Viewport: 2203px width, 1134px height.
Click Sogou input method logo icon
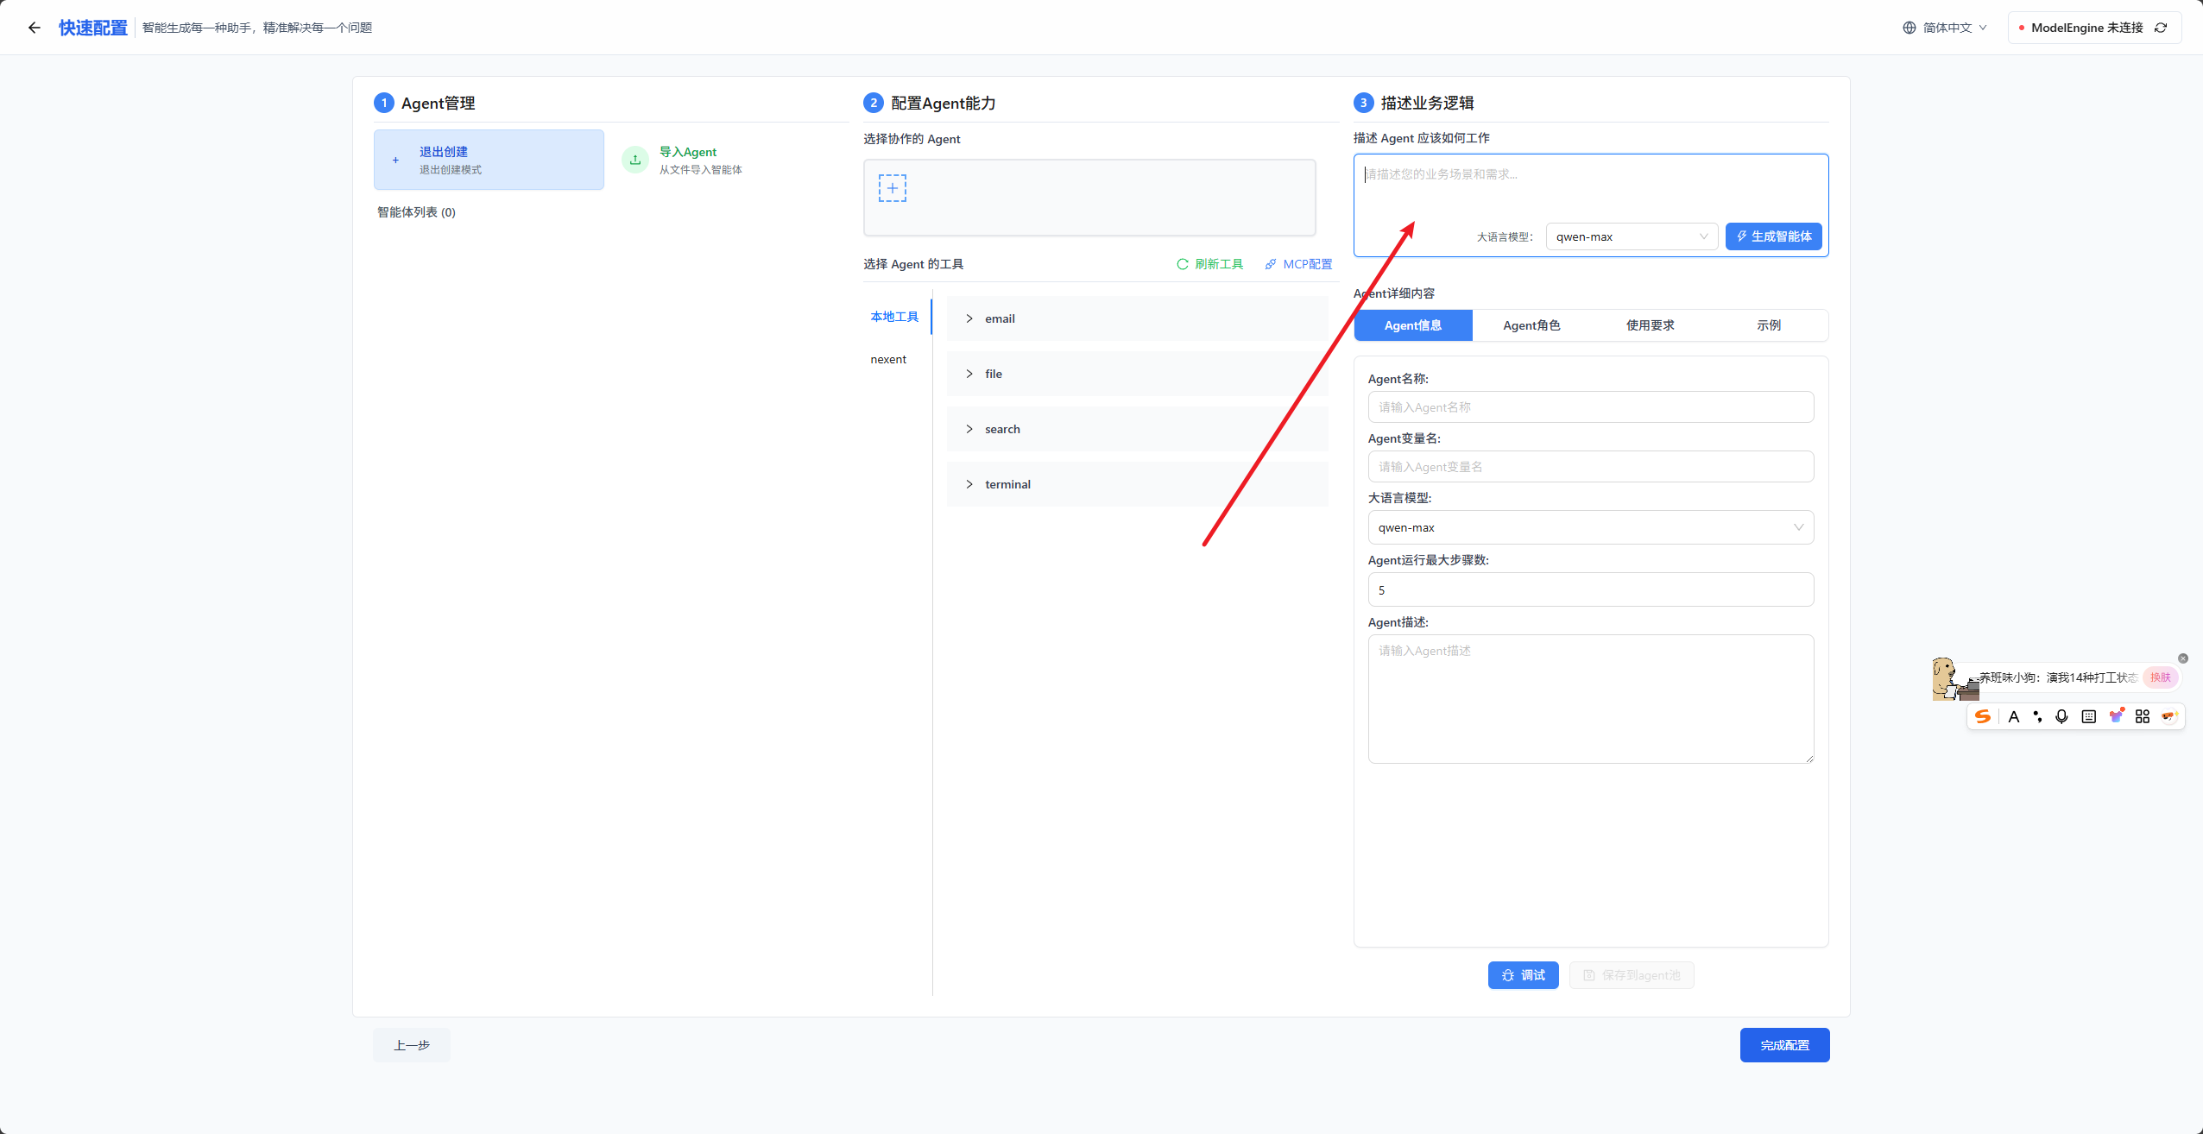tap(1983, 716)
